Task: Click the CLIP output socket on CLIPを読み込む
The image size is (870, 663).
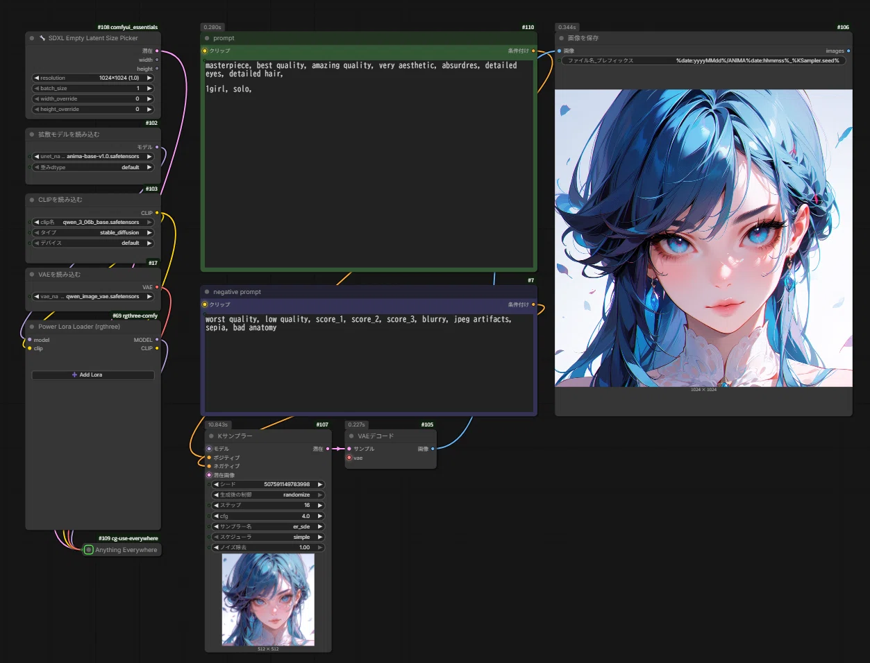Action: pyautogui.click(x=157, y=213)
